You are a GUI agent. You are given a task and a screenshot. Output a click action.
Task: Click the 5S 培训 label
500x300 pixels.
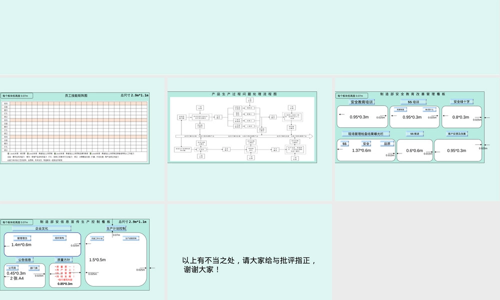coord(413,102)
